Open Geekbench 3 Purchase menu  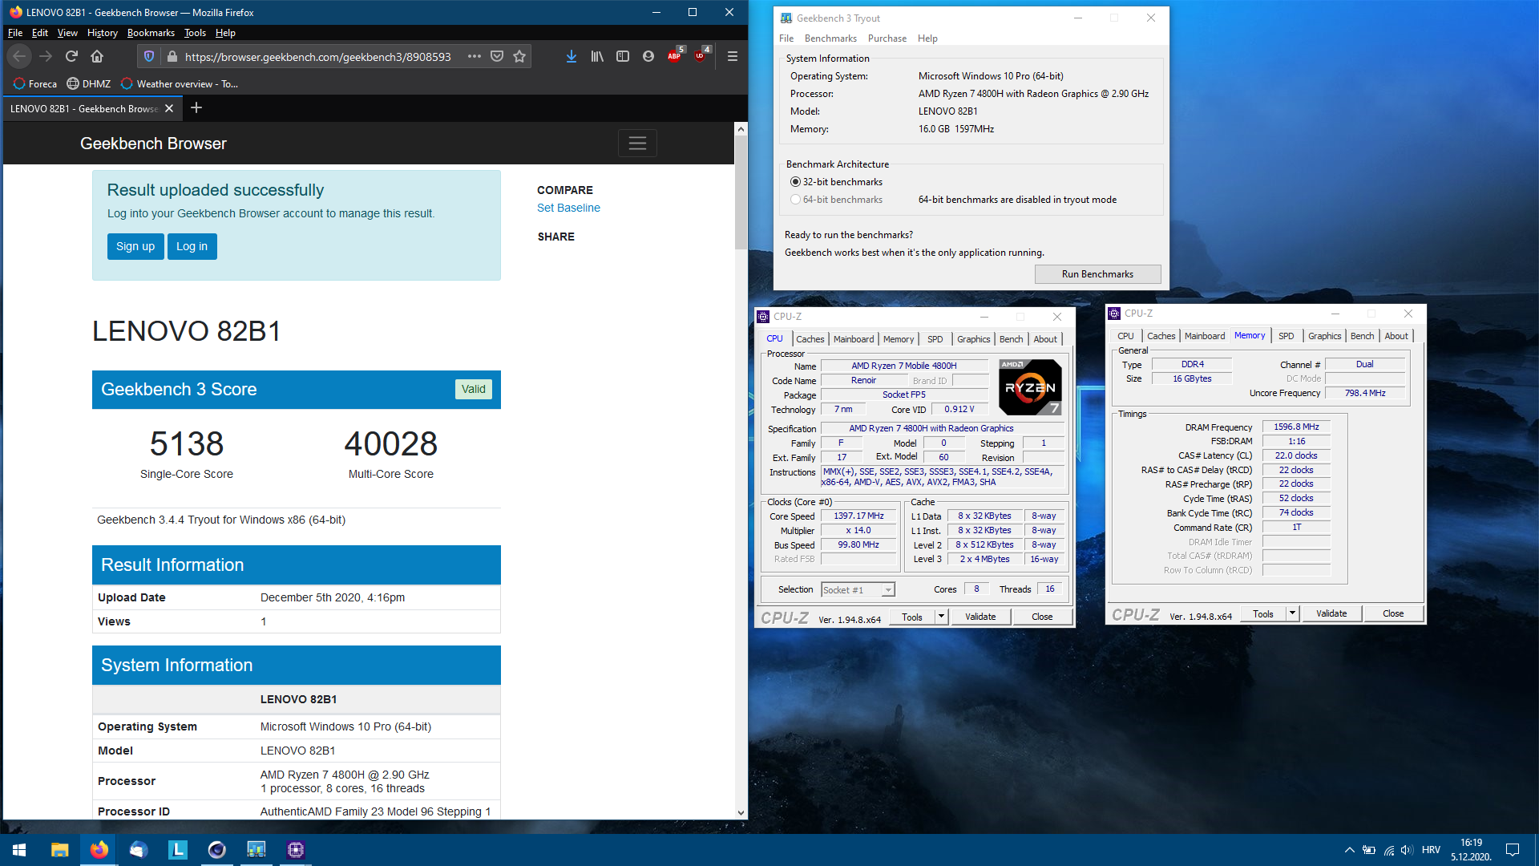[887, 38]
